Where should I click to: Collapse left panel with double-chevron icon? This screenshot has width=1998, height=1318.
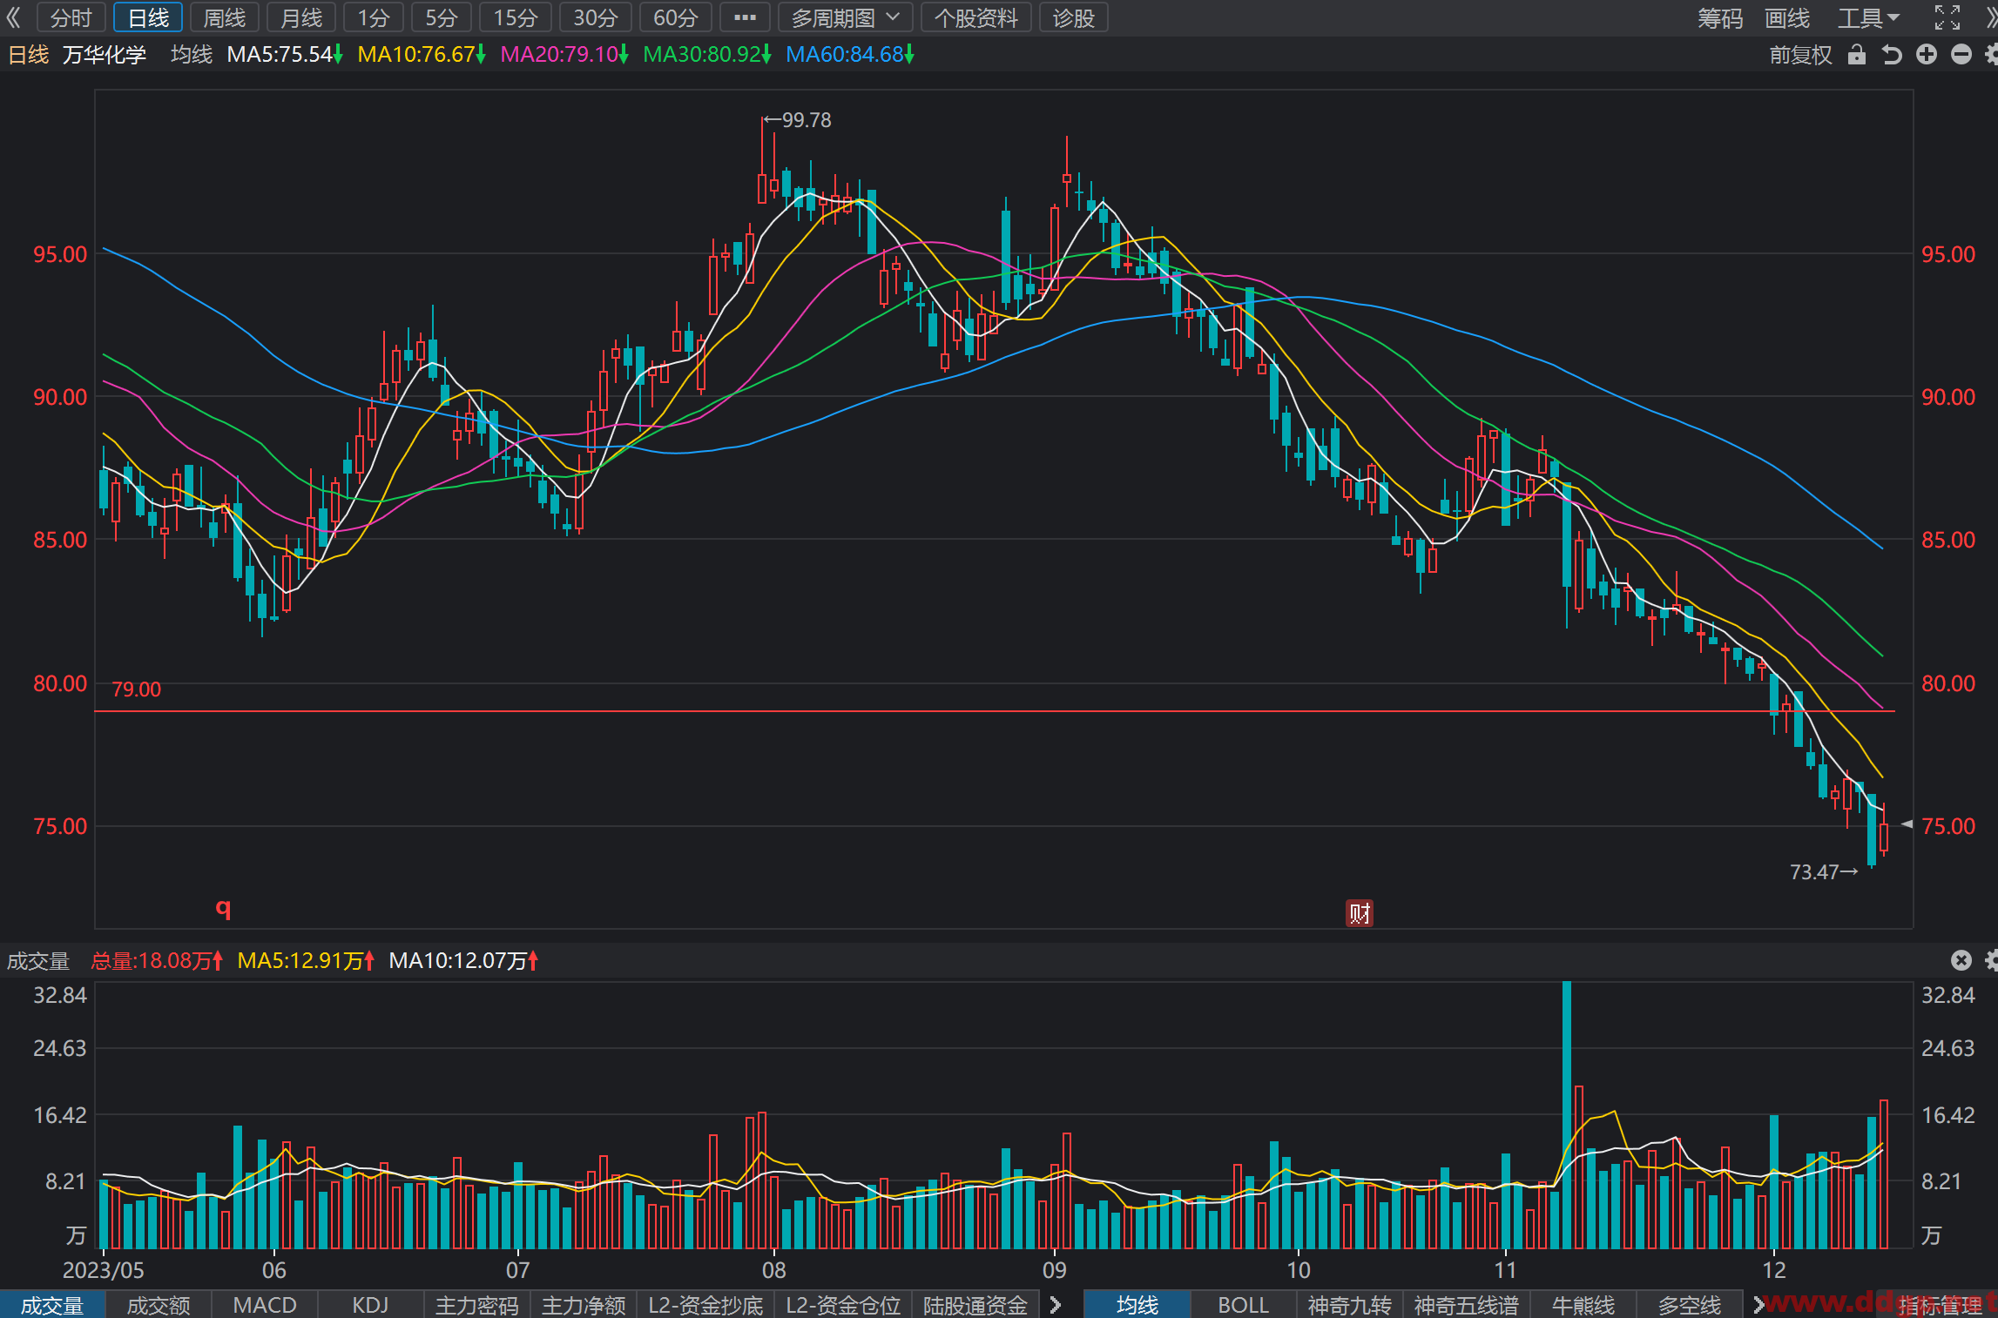pos(13,17)
